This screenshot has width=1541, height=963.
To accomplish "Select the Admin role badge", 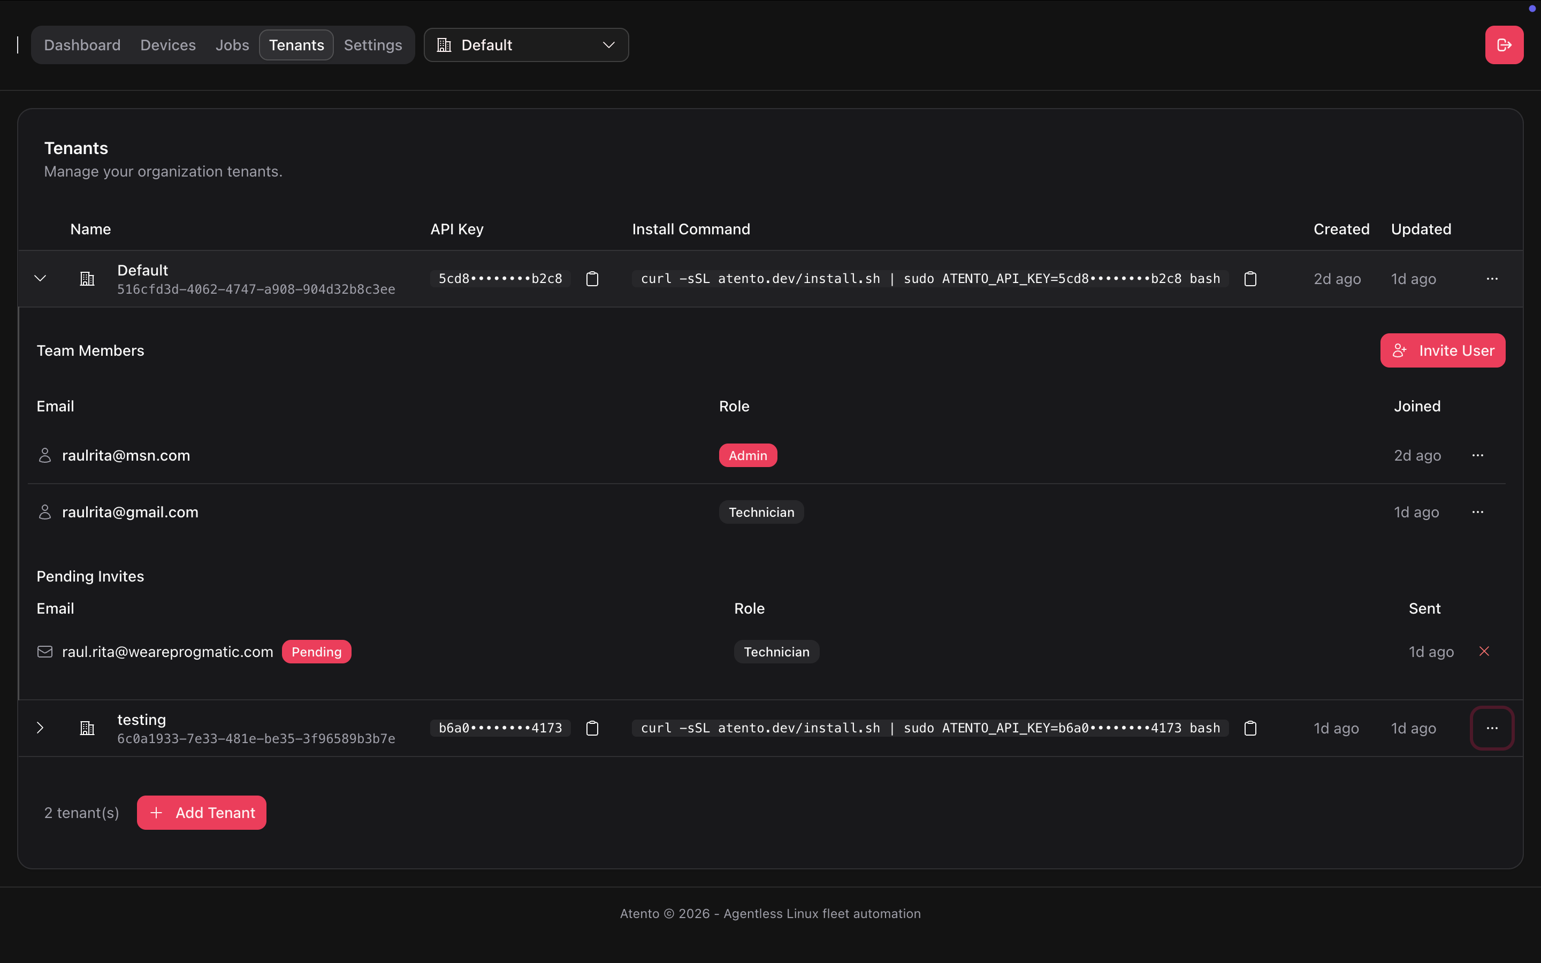I will pyautogui.click(x=747, y=455).
